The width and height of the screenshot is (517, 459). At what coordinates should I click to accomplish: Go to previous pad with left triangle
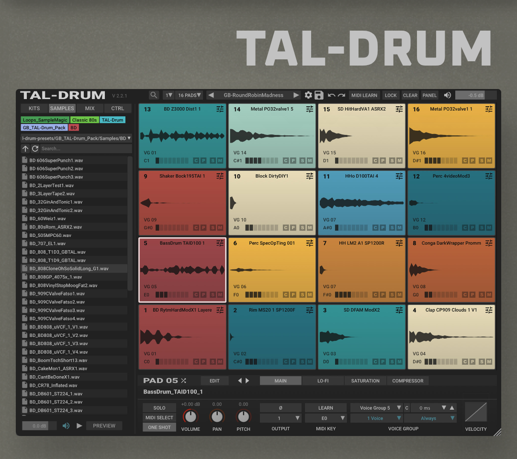pyautogui.click(x=240, y=381)
